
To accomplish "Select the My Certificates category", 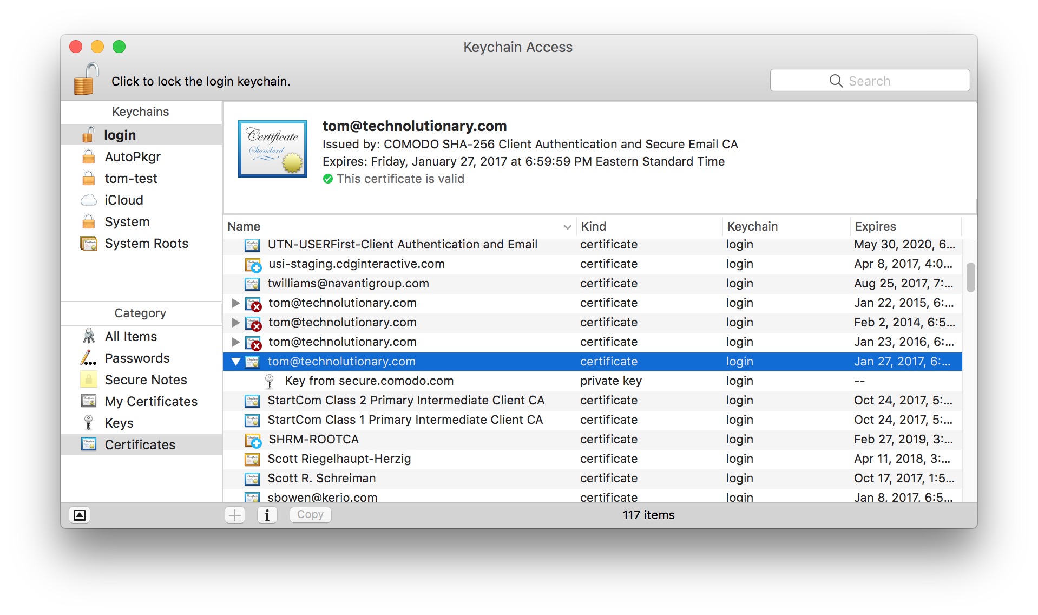I will coord(151,402).
